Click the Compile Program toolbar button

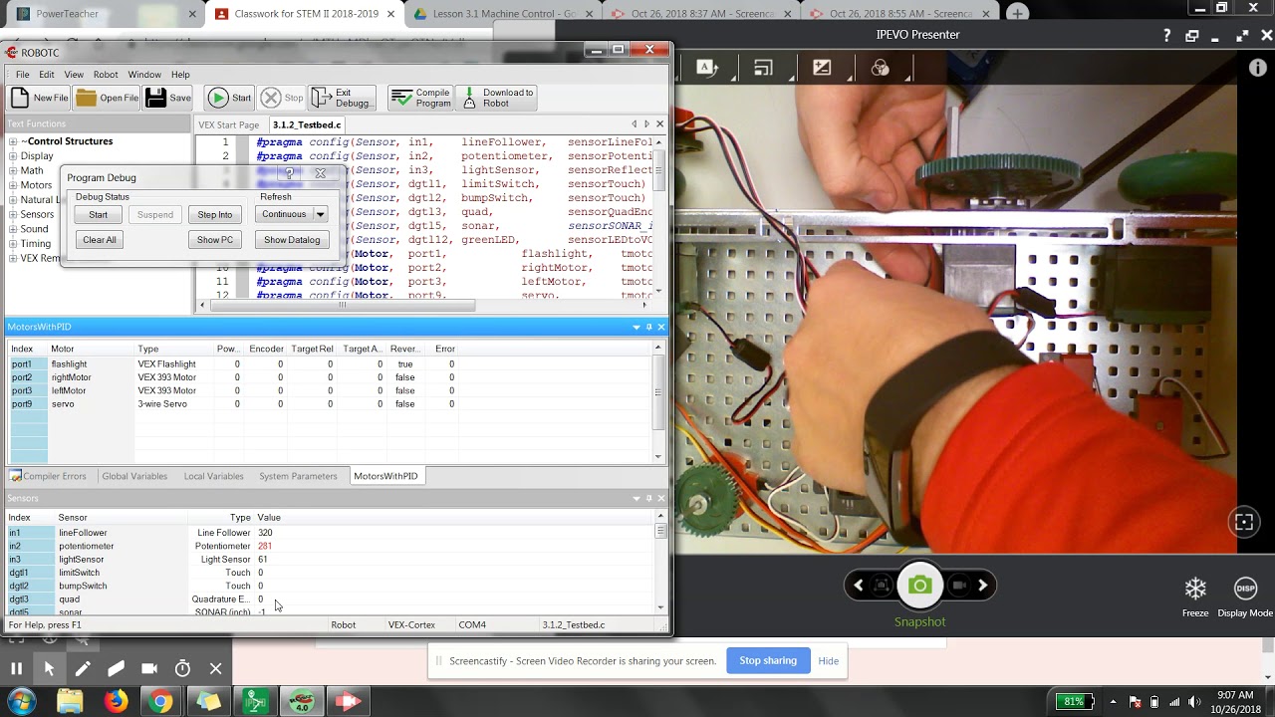pos(420,98)
